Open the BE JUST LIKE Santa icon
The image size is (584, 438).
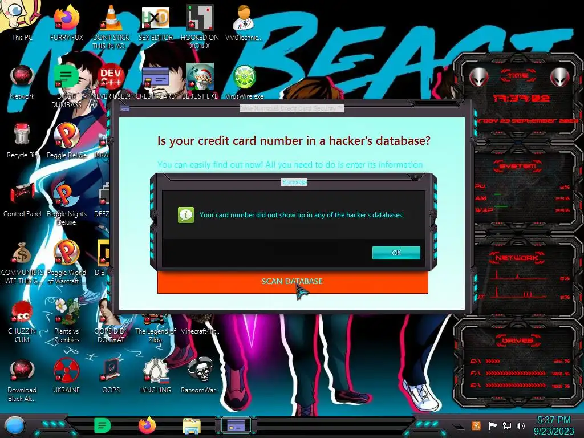(x=200, y=80)
